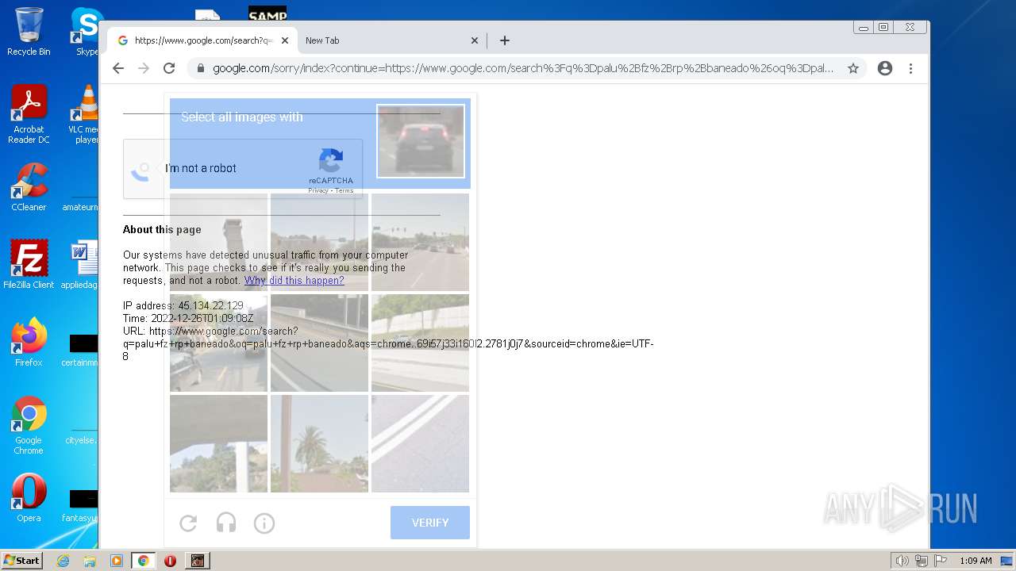This screenshot has height=571, width=1016.
Task: Go back in Chrome
Action: (118, 68)
